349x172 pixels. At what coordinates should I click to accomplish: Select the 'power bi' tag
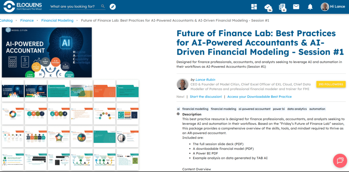pyautogui.click(x=279, y=109)
